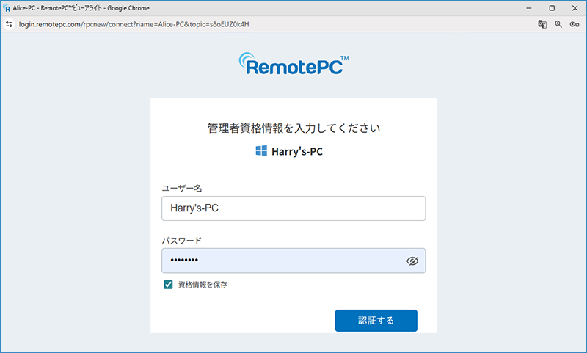The width and height of the screenshot is (587, 353).
Task: Click the 管理者資格情報を入力してください heading
Action: (x=293, y=128)
